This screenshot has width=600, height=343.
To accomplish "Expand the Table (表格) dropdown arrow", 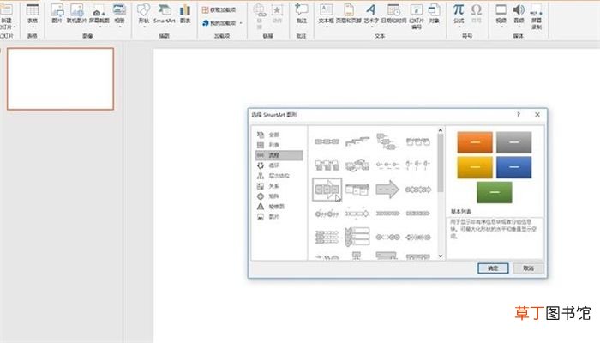I will coord(33,27).
